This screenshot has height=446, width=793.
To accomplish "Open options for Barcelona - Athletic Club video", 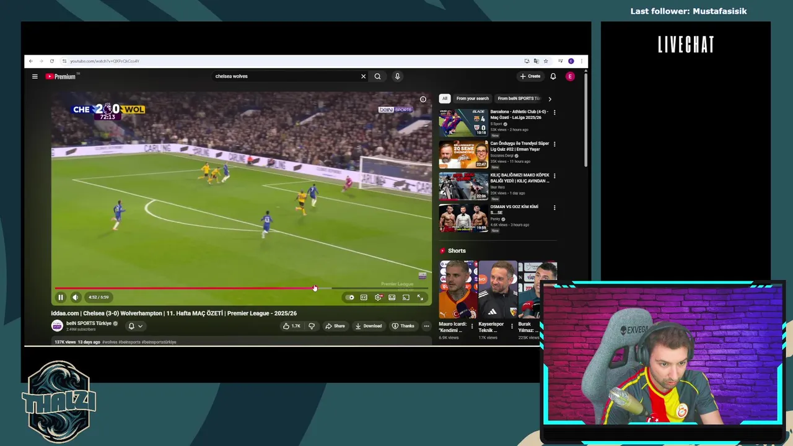I will (x=554, y=113).
